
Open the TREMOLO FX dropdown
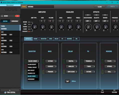89,61
